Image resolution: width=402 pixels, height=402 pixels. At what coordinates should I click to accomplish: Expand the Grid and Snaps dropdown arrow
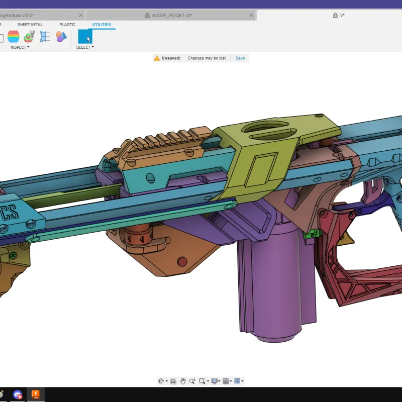point(231,381)
